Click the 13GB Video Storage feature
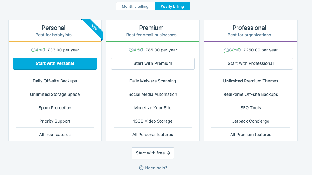This screenshot has width=312, height=175. (153, 121)
